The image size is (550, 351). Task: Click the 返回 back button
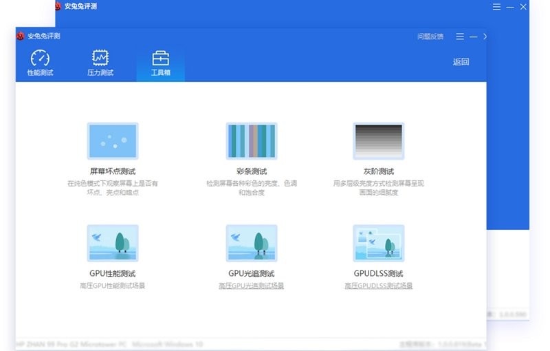(x=461, y=62)
